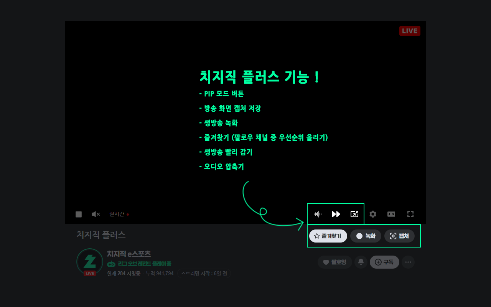The width and height of the screenshot is (491, 307).
Task: Toggle wide theater mode icon
Action: click(x=391, y=214)
